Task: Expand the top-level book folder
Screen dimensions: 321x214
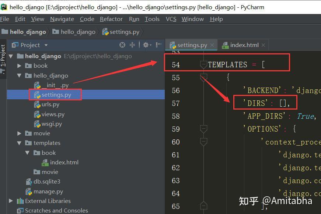Action: pos(19,66)
